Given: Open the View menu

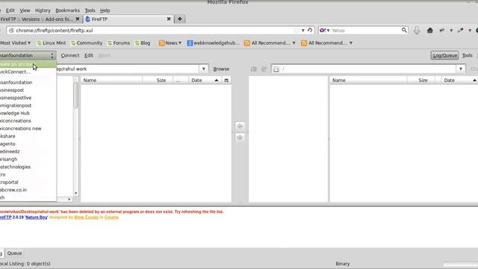Looking at the screenshot, I should point(25,10).
